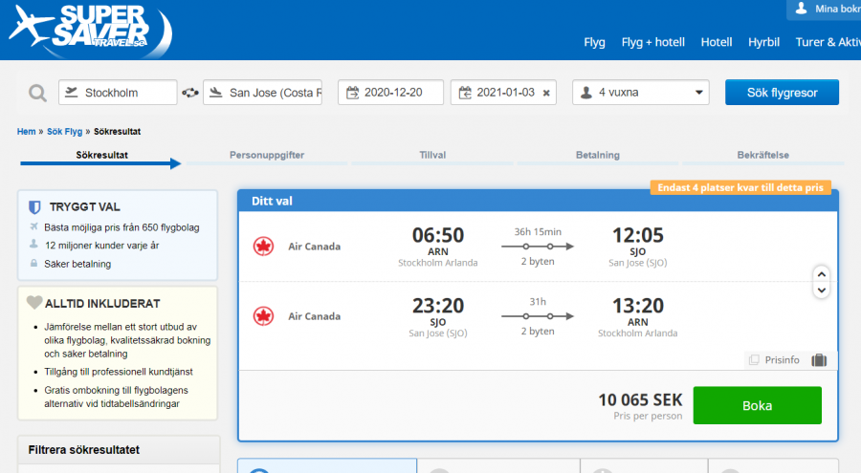The height and width of the screenshot is (473, 861).
Task: Go to the Hotell section
Action: 716,42
